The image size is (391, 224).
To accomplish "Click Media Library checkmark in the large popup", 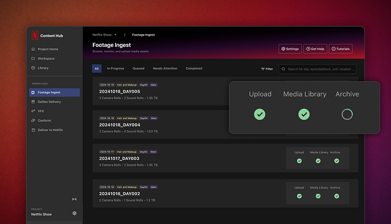I will tap(304, 115).
